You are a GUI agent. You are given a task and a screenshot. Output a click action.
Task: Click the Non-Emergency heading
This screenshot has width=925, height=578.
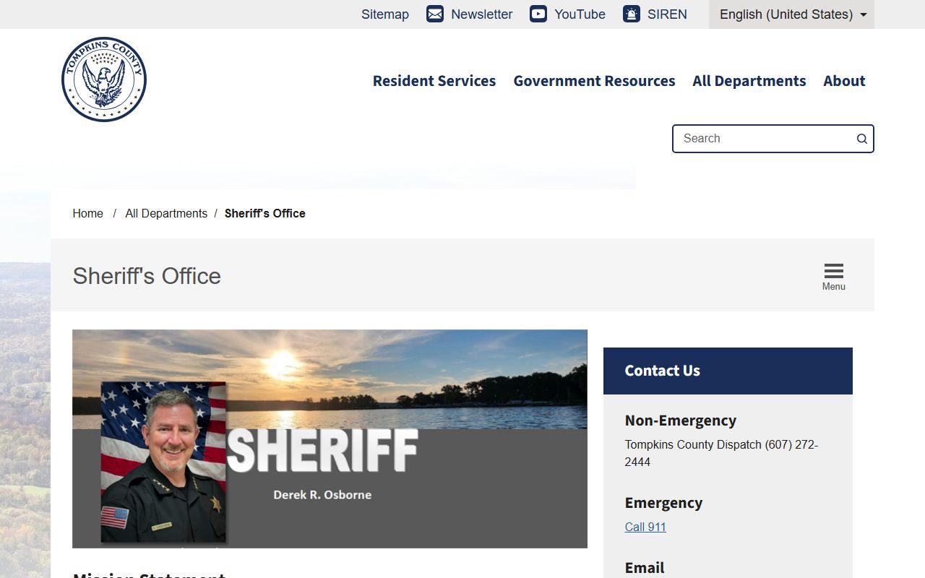click(x=681, y=420)
